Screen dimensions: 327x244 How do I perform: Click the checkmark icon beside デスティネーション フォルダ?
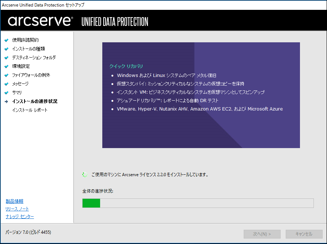7,58
